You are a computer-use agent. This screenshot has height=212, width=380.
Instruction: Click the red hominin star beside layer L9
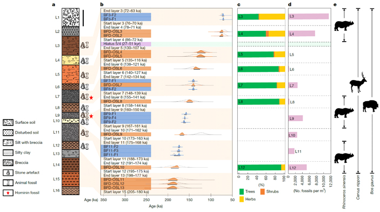pyautogui.click(x=91, y=116)
